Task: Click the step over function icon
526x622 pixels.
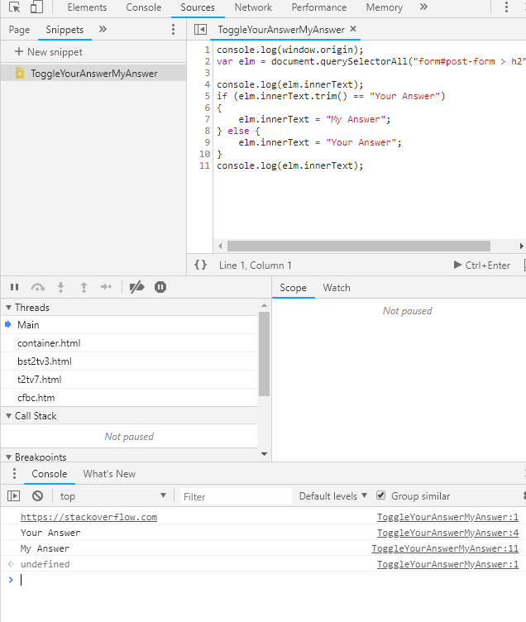Action: (37, 287)
